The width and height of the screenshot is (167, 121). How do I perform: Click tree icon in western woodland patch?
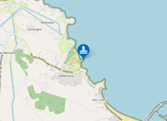tap(21, 62)
